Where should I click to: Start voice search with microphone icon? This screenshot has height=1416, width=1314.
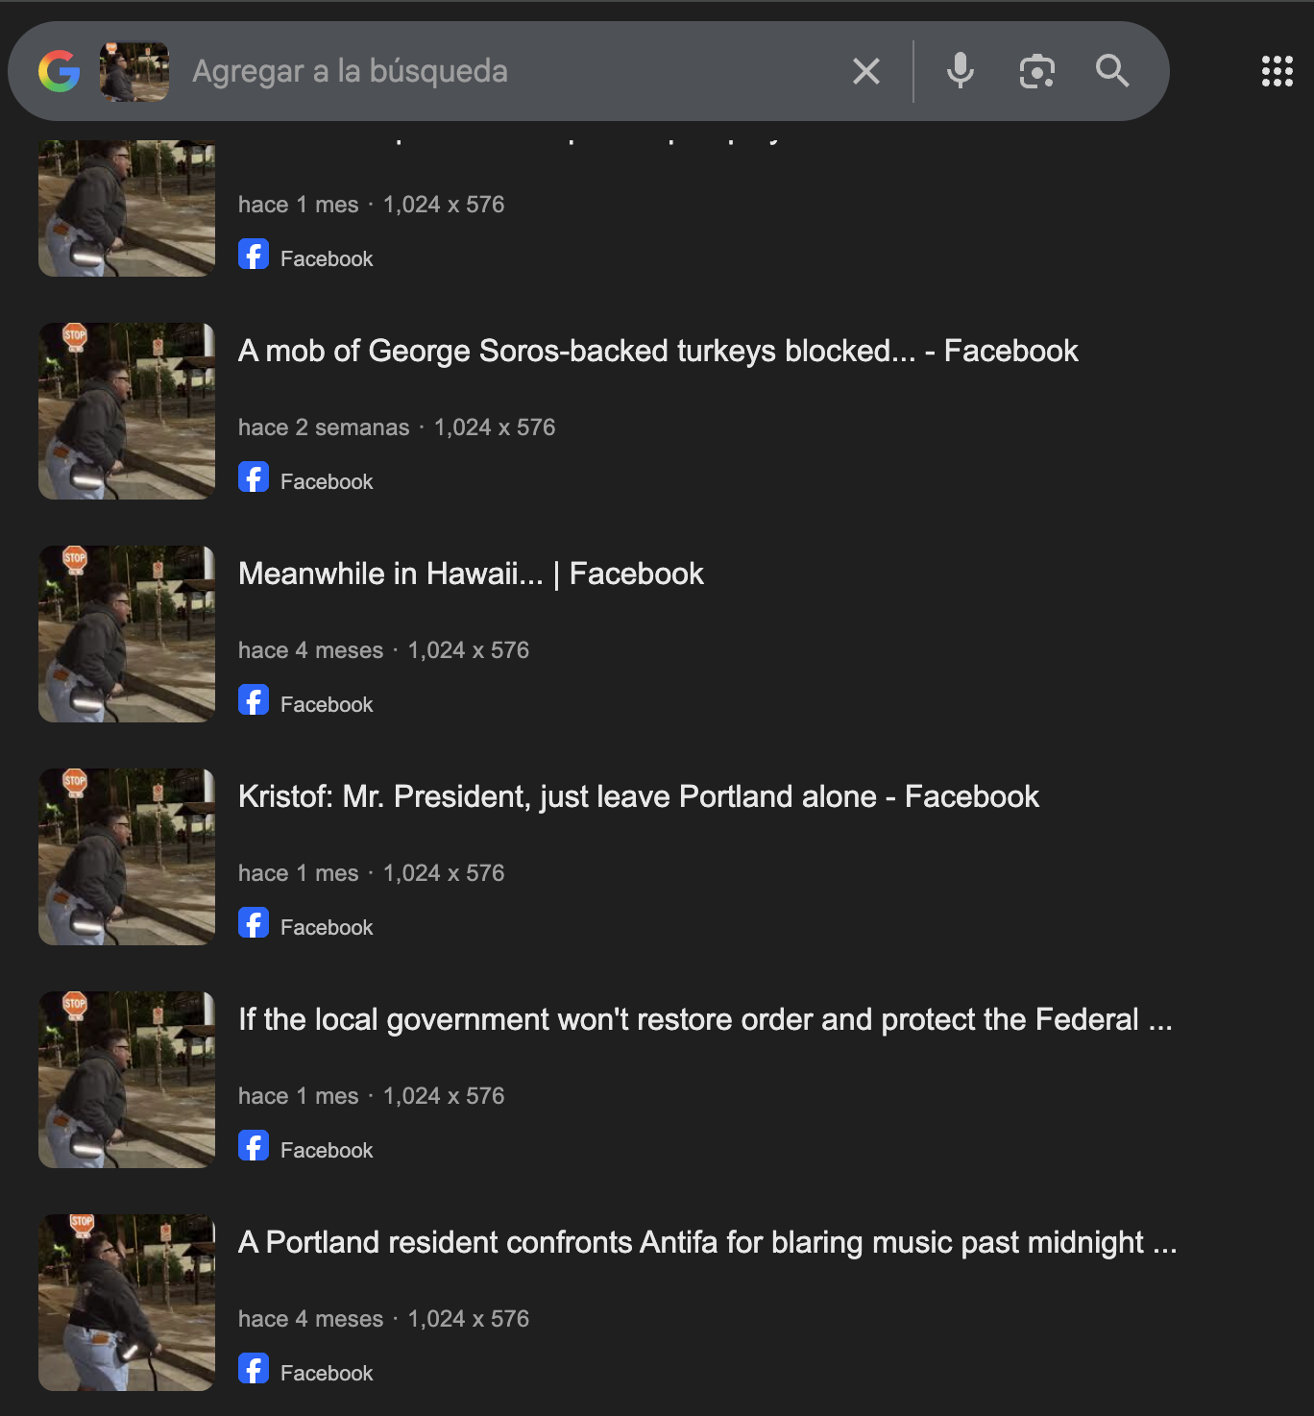960,71
